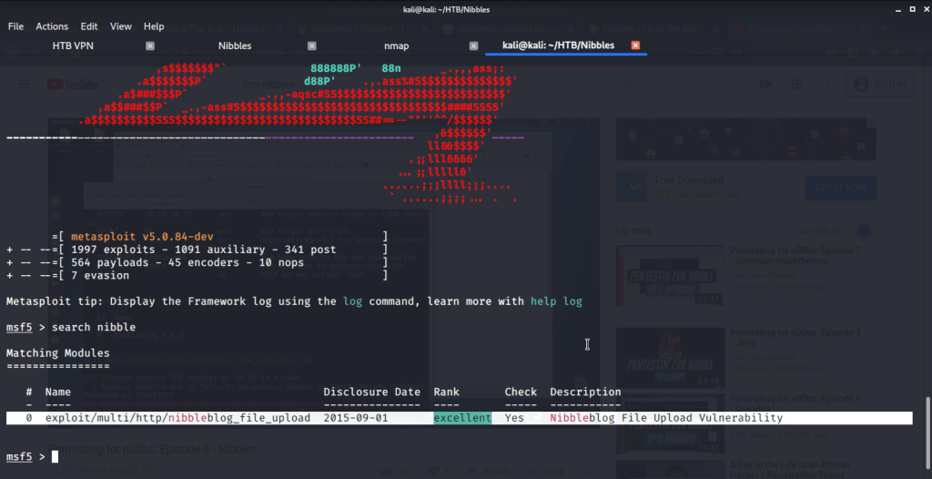The image size is (932, 479).
Task: Switch to the nmap tab
Action: tap(396, 46)
